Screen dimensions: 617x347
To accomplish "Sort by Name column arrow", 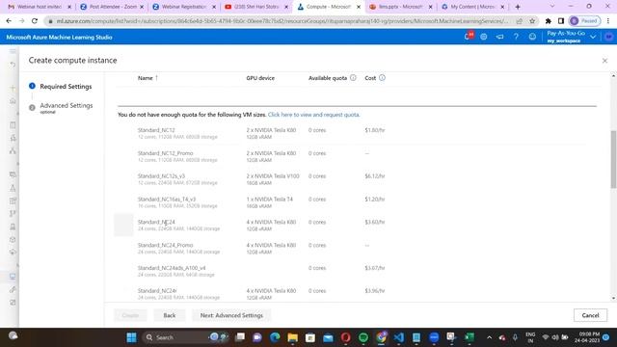I will [x=156, y=78].
